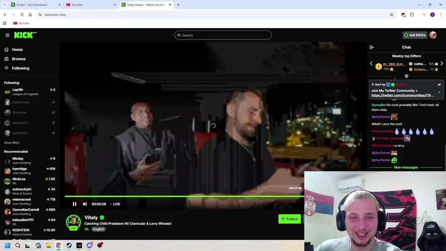Open Chrome three-dot menu

tap(441, 15)
